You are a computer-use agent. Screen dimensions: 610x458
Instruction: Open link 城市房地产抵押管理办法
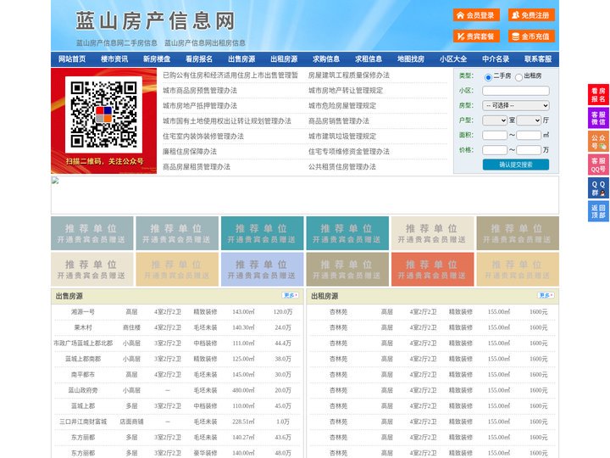tap(200, 105)
